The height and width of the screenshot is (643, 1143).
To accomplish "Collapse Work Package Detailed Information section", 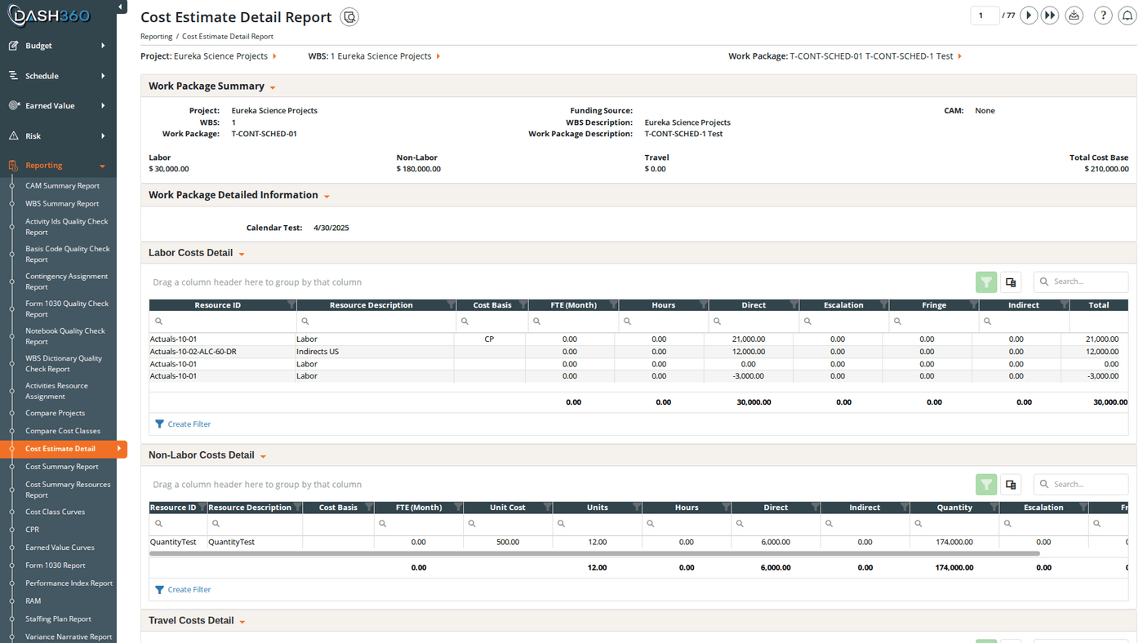I will click(x=327, y=197).
